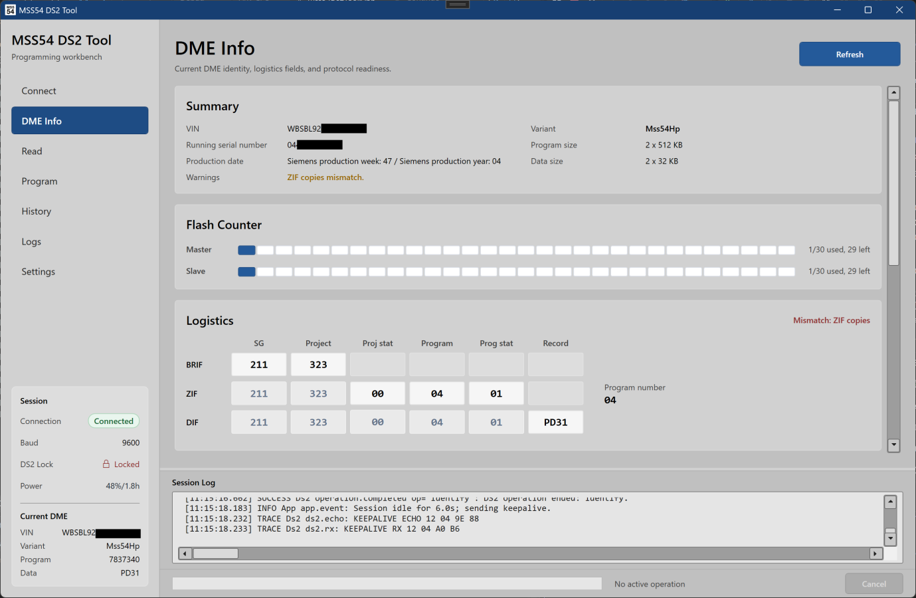The height and width of the screenshot is (598, 916).
Task: Click the Session Log scroll-left arrow
Action: (185, 553)
